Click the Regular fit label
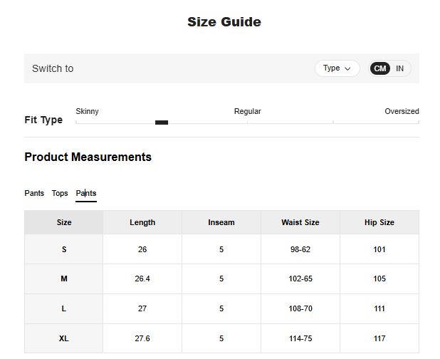440x359 pixels. tap(247, 111)
